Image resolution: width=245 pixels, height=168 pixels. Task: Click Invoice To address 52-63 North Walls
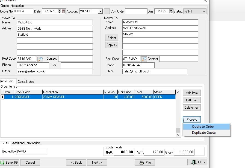click(x=55, y=29)
